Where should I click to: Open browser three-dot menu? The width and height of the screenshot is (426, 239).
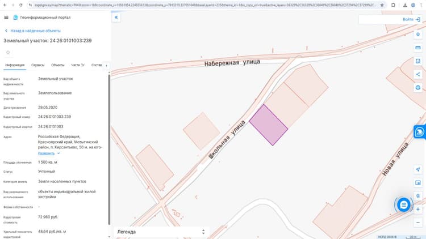pos(421,5)
